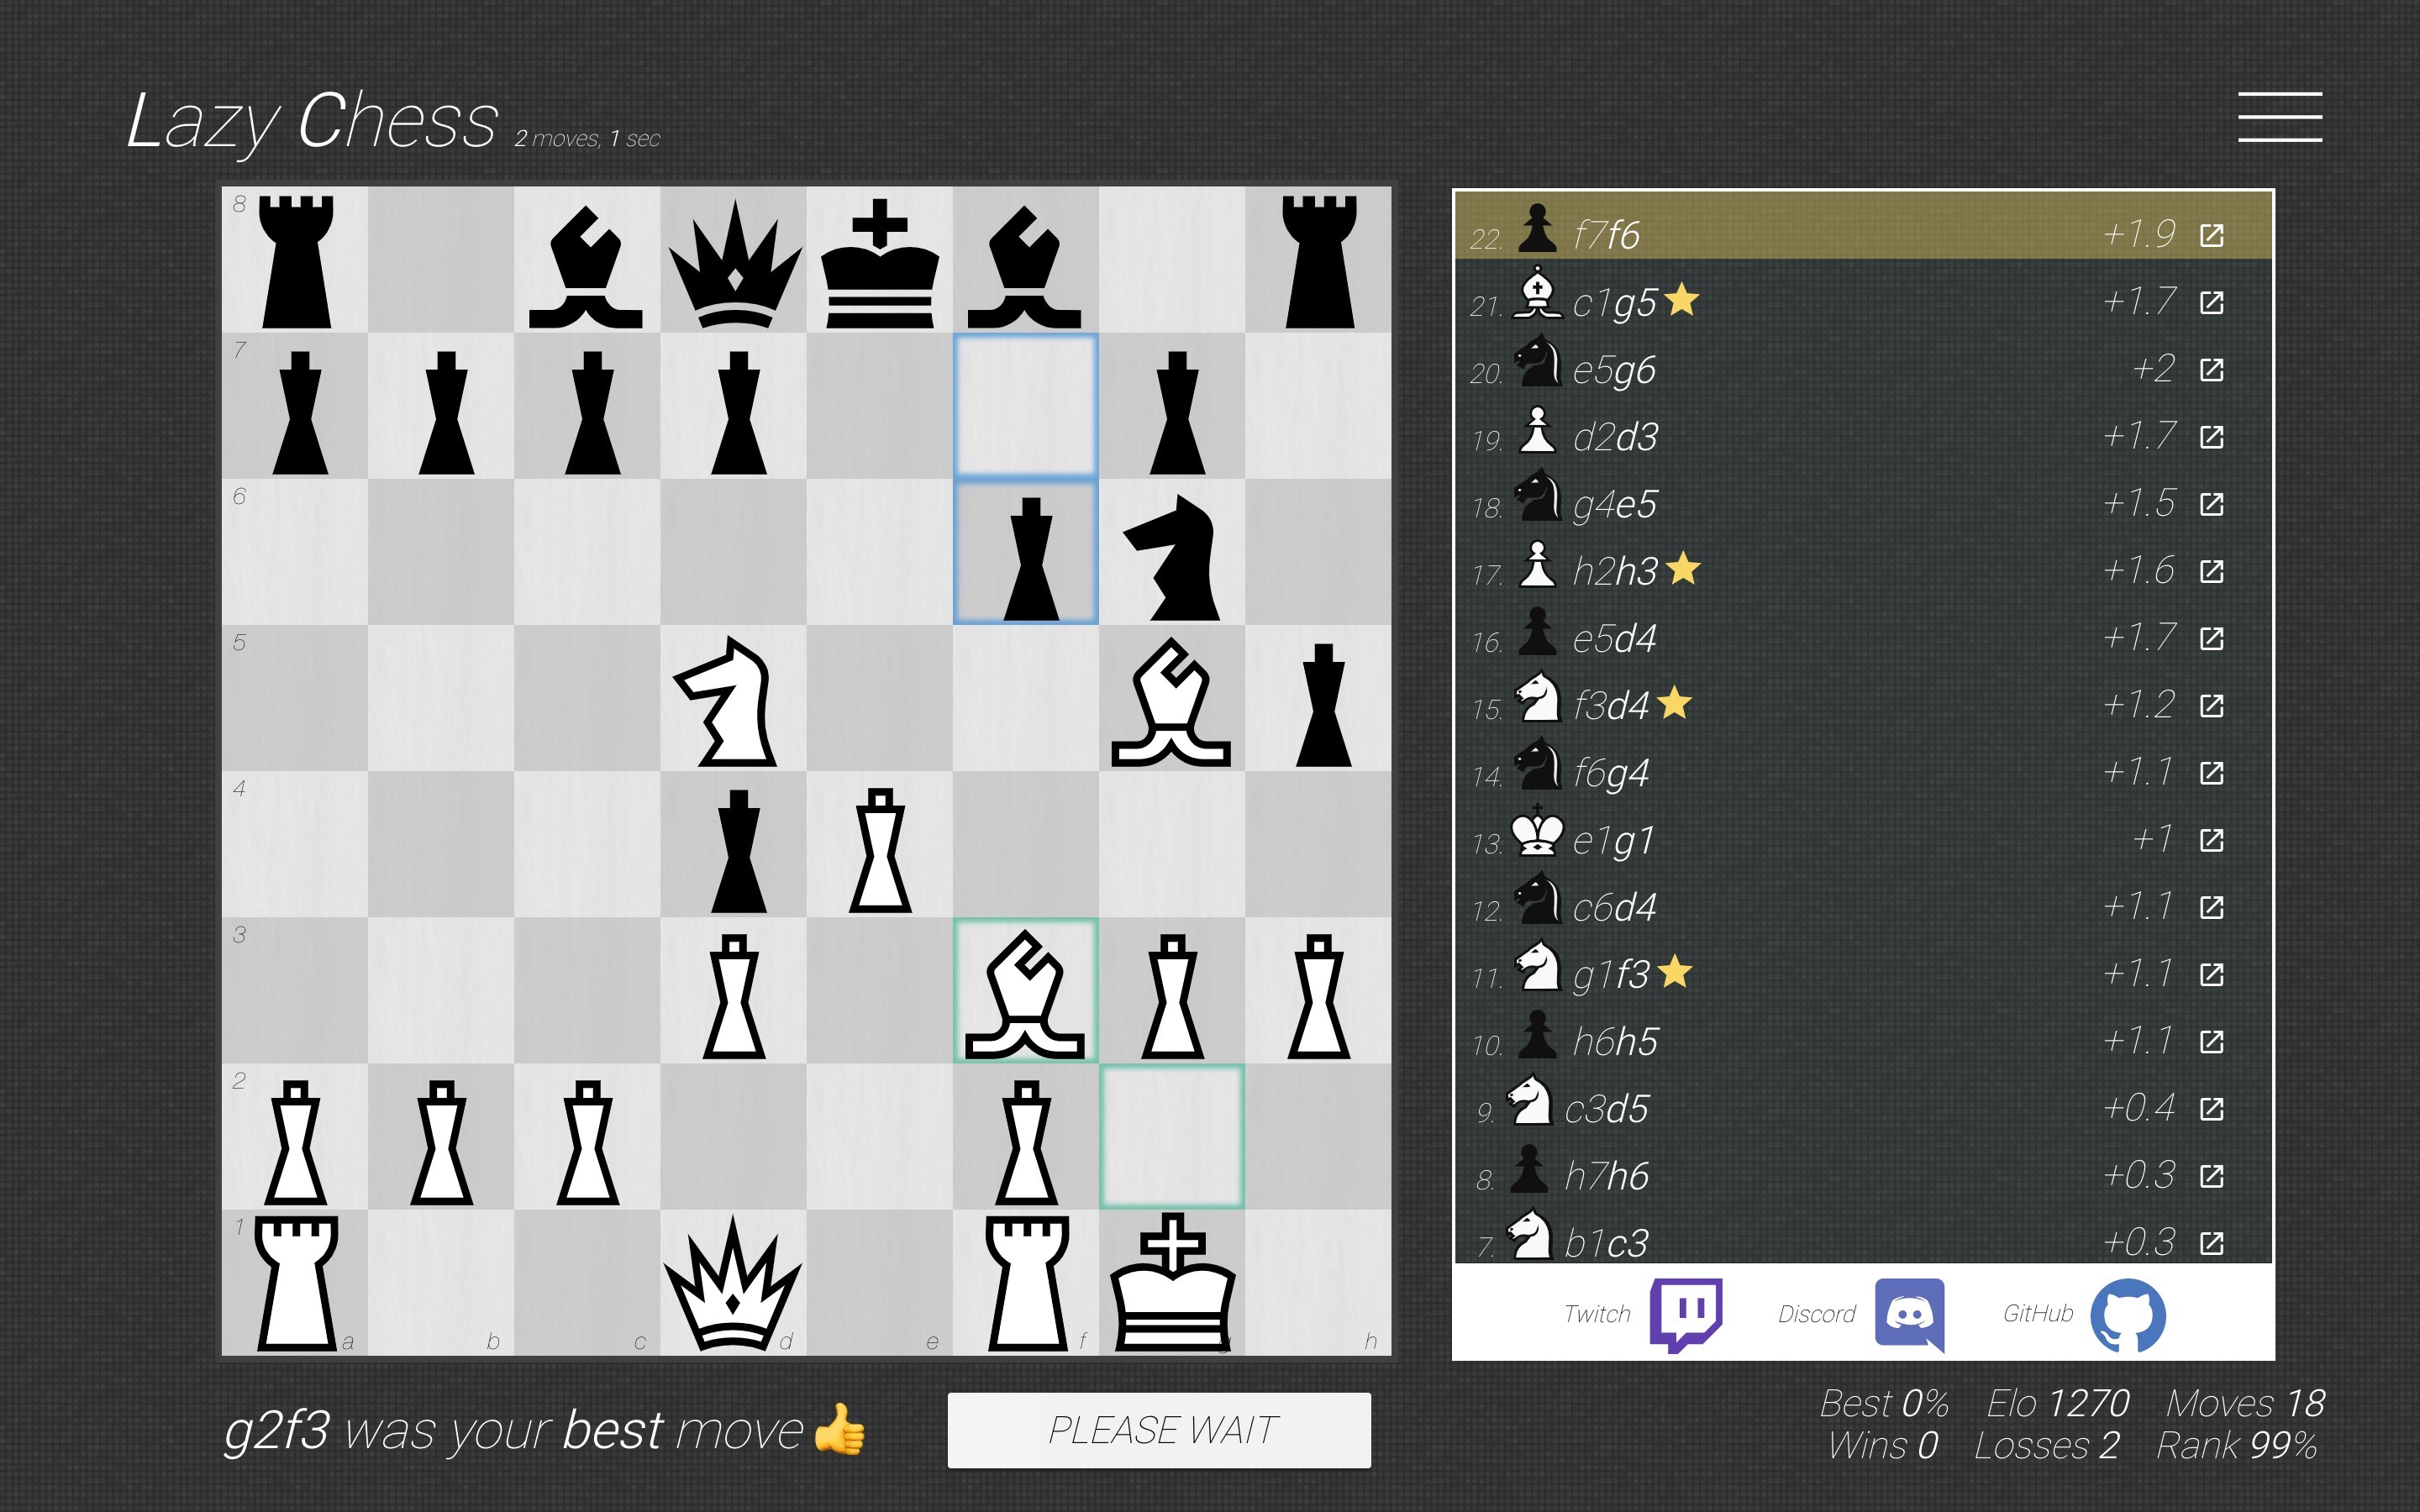Click the external link icon next to f7f6
Viewport: 2420px width, 1512px height.
coord(2212,235)
